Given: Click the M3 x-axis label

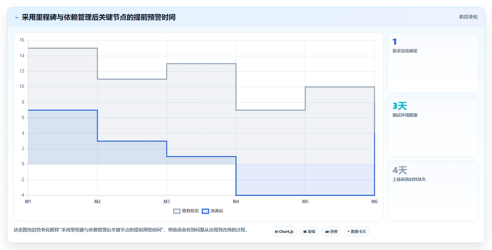Looking at the screenshot, I should pyautogui.click(x=167, y=201).
